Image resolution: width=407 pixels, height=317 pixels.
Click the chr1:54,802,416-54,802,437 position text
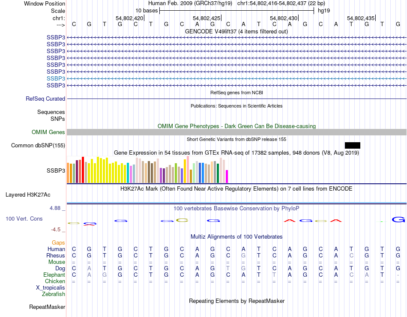point(281,3)
